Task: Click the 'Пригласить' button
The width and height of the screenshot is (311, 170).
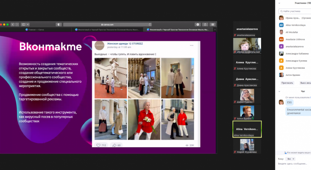Action: click(x=287, y=83)
